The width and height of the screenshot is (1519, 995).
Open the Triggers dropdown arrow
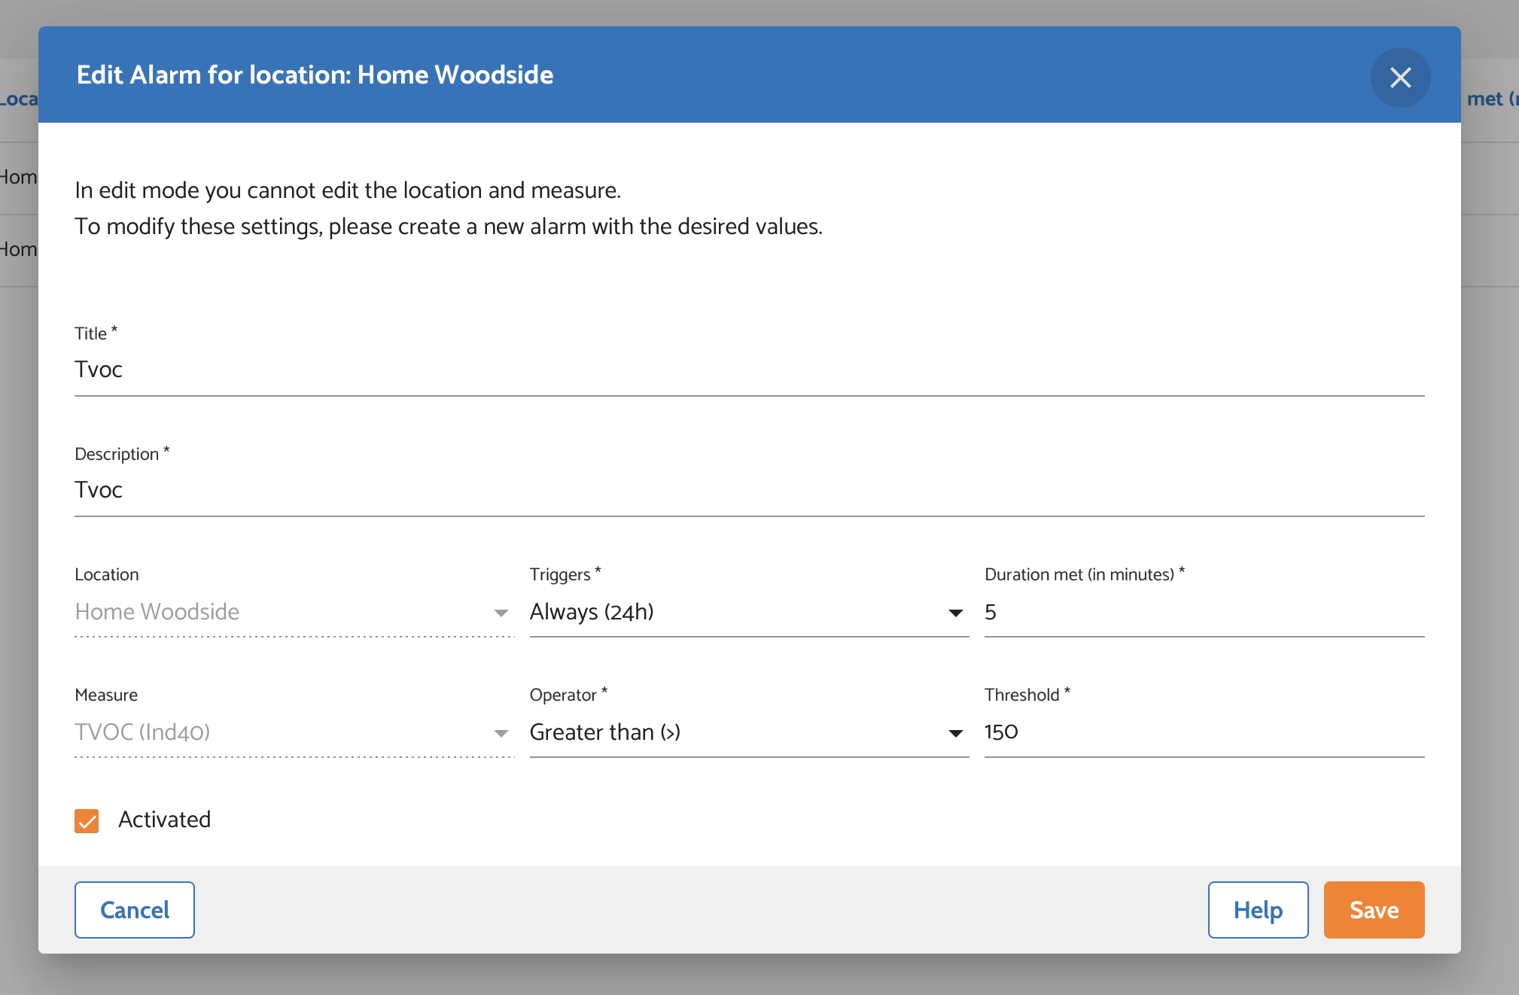[x=955, y=613]
